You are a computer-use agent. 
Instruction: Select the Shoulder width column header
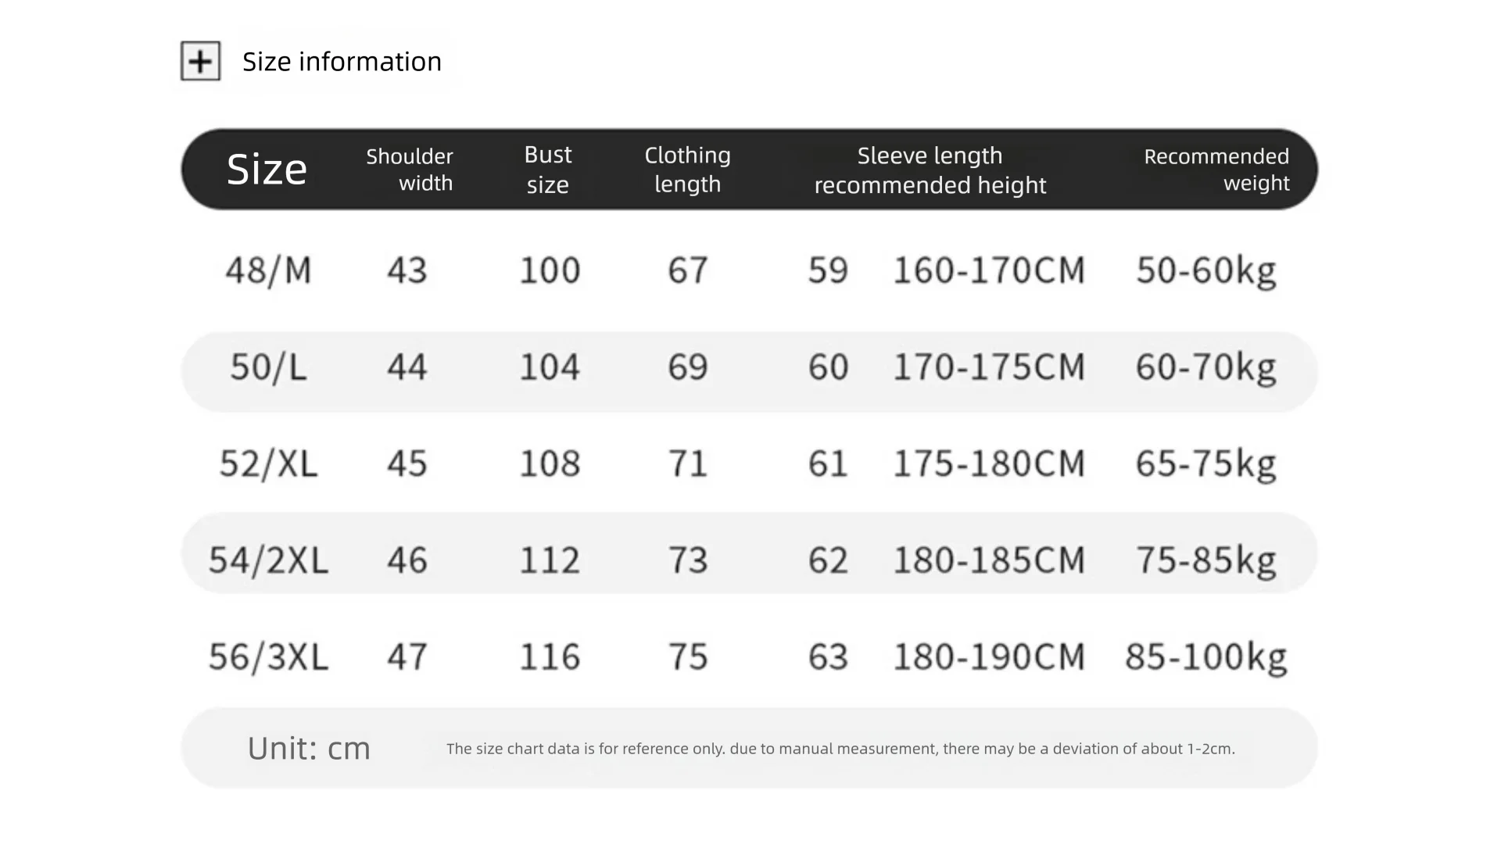pyautogui.click(x=410, y=169)
